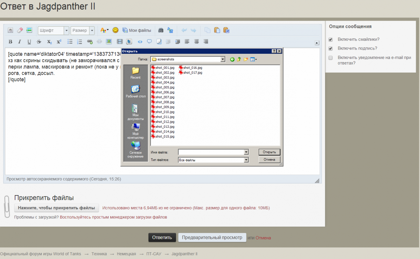
Task: Go to Техника breadcrumb link
Action: 99,254
